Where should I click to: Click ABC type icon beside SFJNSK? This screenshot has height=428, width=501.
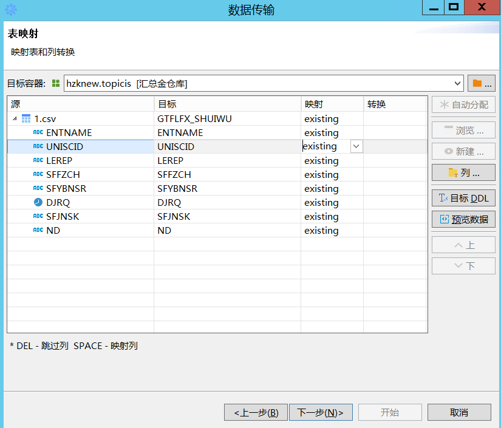(38, 216)
